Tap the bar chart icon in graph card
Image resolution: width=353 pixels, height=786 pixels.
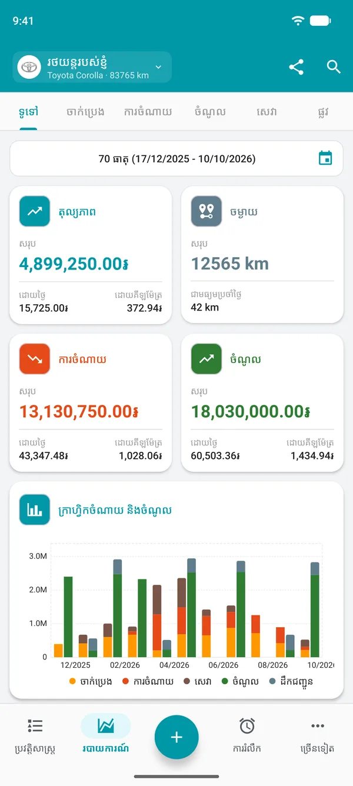pyautogui.click(x=34, y=509)
